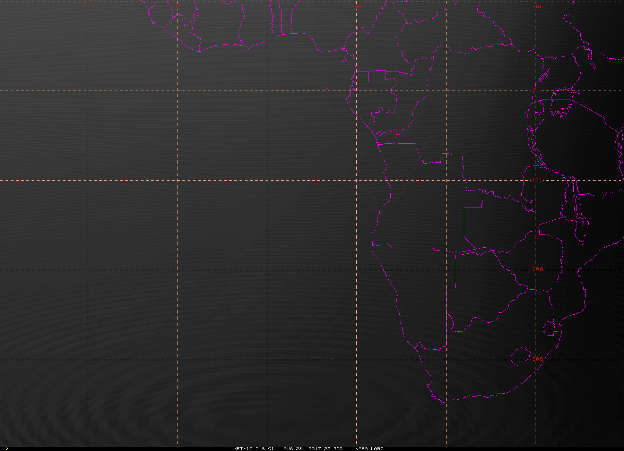Click the "30 E" longitude label
This screenshot has height=451, width=624.
[538, 7]
